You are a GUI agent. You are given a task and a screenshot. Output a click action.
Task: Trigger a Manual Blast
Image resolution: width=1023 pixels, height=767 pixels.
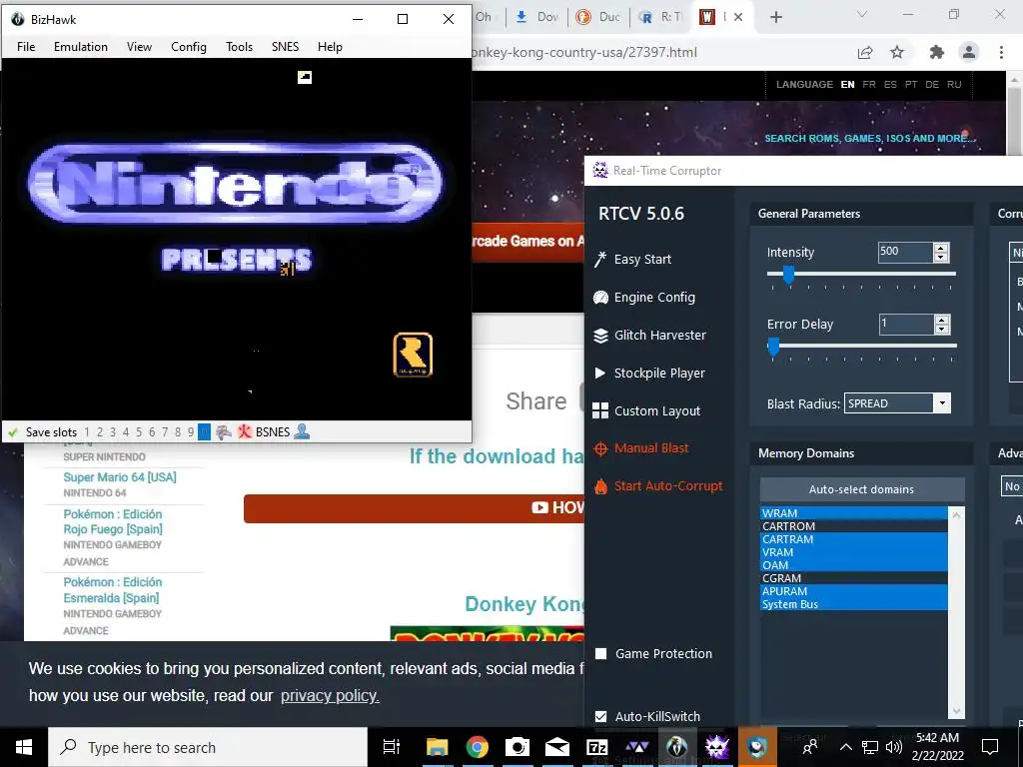click(640, 448)
